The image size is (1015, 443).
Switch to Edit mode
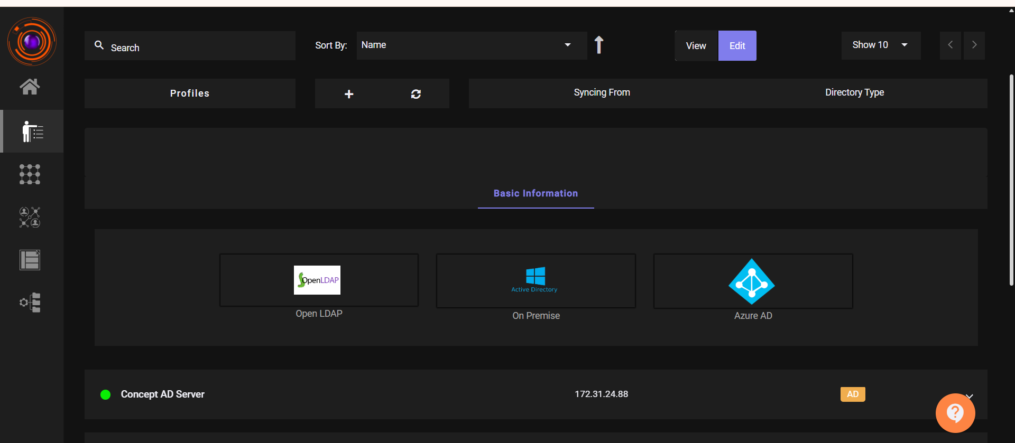coord(737,46)
